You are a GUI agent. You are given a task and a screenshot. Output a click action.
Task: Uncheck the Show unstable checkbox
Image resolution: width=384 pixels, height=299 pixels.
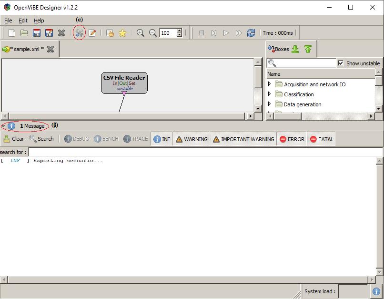click(x=341, y=63)
